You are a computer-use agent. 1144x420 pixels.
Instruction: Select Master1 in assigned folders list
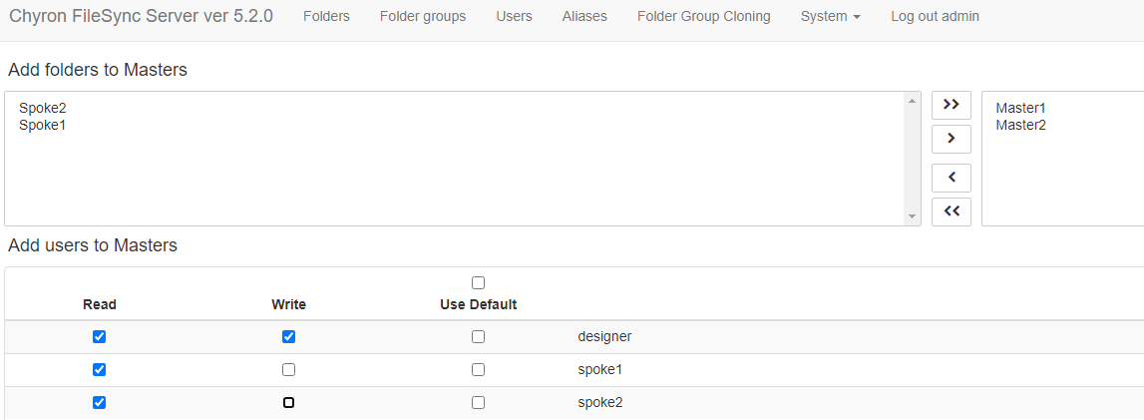tap(1020, 108)
